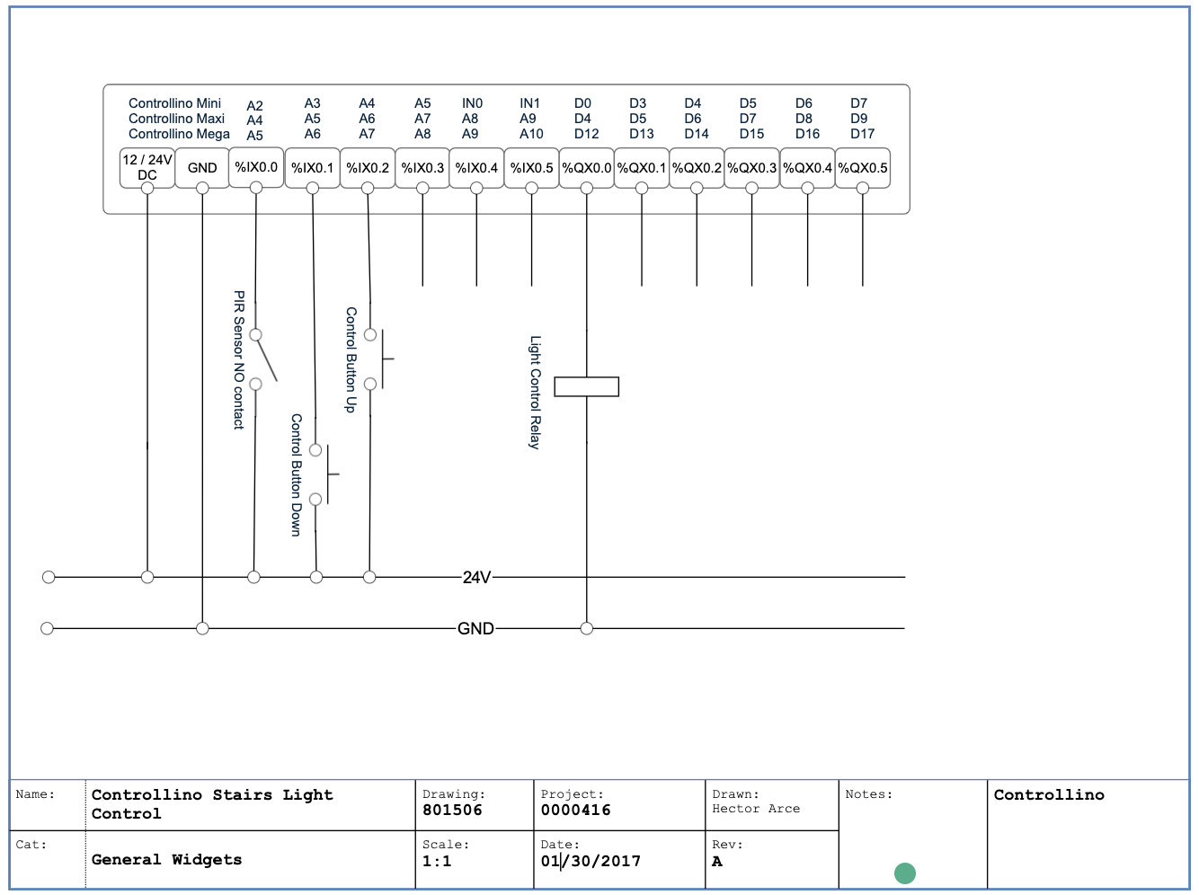Viewport: 1199px width, 895px height.
Task: Click the %IX0.5 input terminal
Action: click(530, 167)
